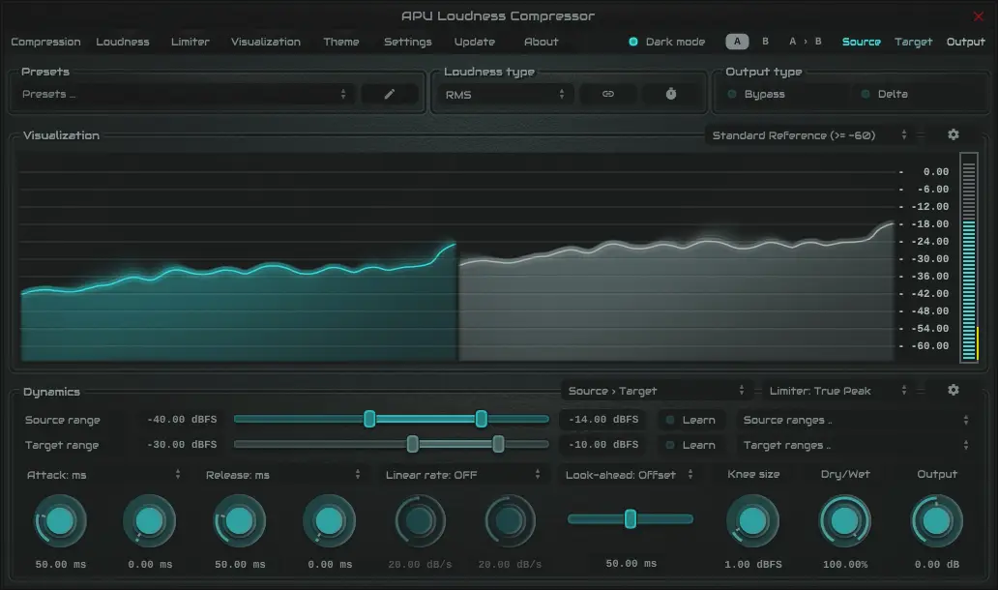
Task: Open the About menu
Action: tap(541, 42)
